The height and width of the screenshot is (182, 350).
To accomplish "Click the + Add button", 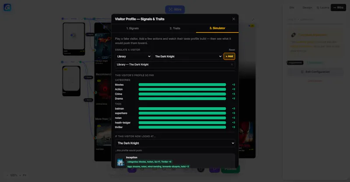I will point(229,56).
